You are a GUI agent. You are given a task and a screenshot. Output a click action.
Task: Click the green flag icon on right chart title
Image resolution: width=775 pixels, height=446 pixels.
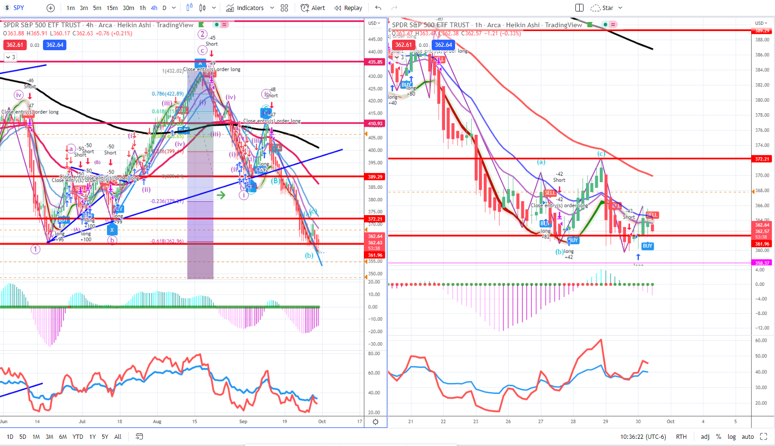(590, 25)
